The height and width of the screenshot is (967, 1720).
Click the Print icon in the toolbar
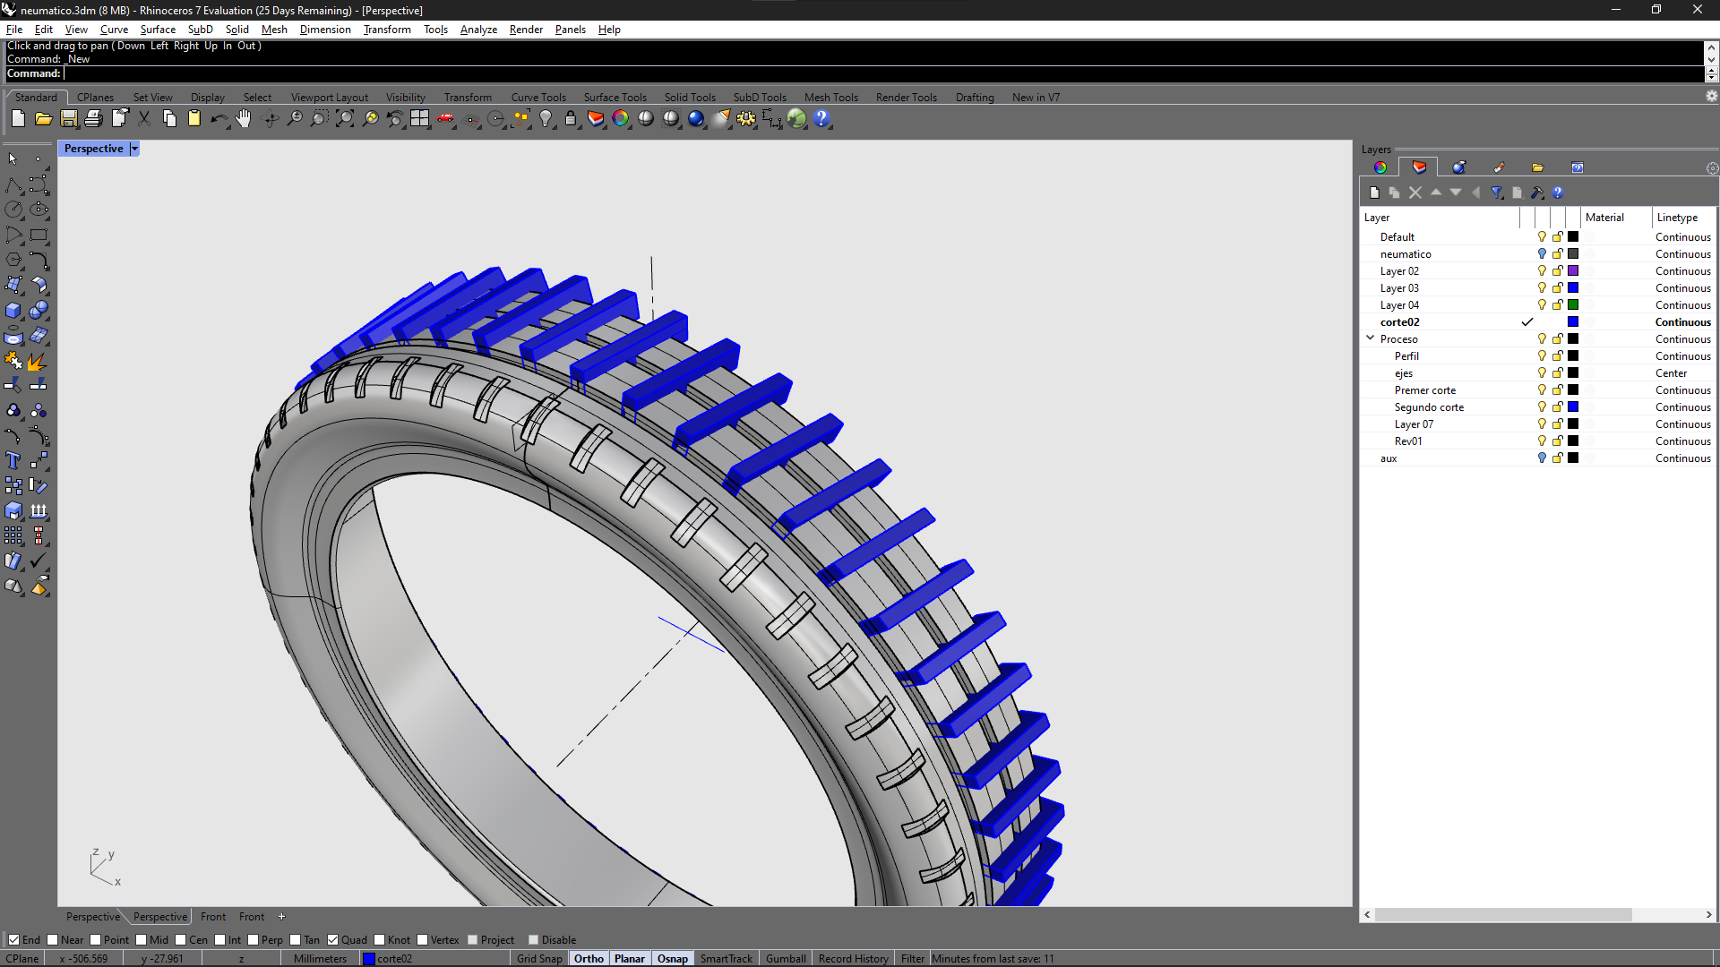93,118
